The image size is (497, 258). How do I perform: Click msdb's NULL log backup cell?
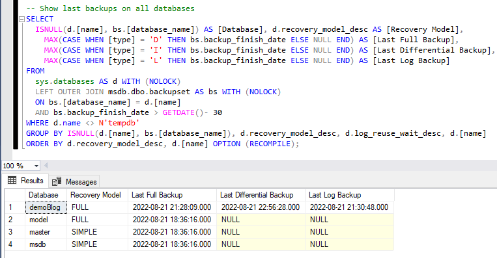coord(350,244)
